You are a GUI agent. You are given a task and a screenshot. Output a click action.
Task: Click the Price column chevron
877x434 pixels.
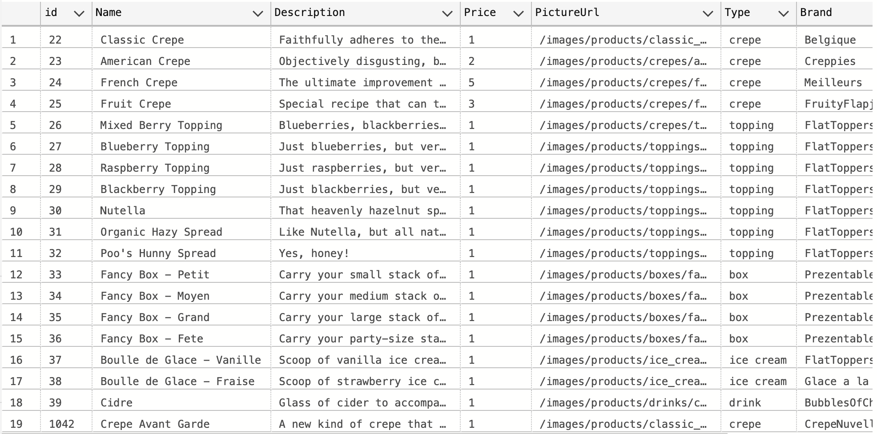click(x=518, y=14)
